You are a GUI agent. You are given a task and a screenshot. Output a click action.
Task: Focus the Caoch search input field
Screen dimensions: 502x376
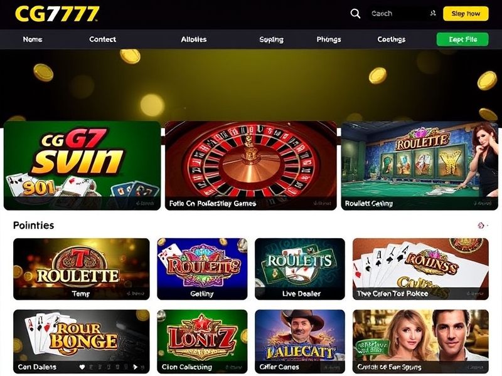coord(397,13)
